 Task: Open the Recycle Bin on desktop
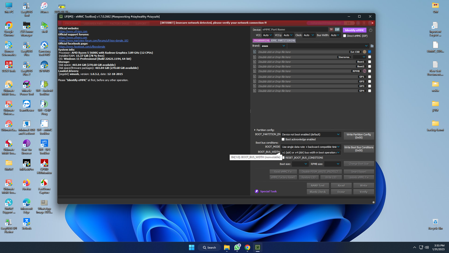tap(435, 224)
